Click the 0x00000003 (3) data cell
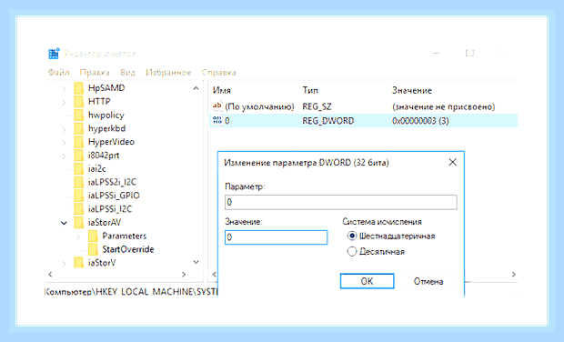Screen dimensions: 564x342 [420, 121]
